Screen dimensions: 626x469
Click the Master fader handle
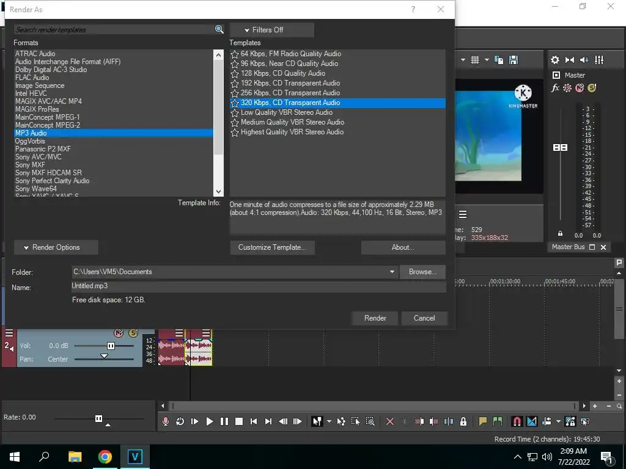tap(560, 148)
